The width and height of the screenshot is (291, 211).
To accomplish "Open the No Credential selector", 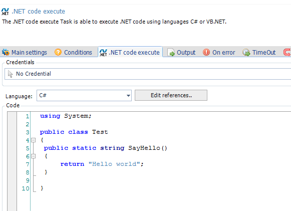I will [148, 74].
